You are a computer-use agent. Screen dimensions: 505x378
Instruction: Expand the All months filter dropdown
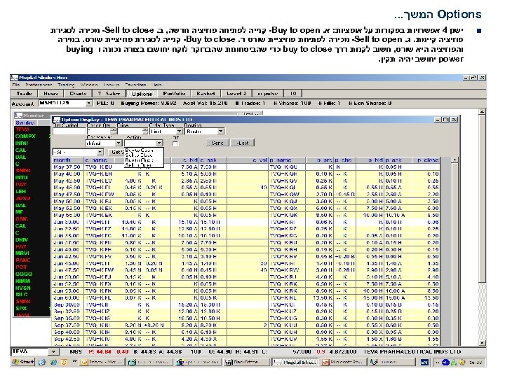click(100, 152)
